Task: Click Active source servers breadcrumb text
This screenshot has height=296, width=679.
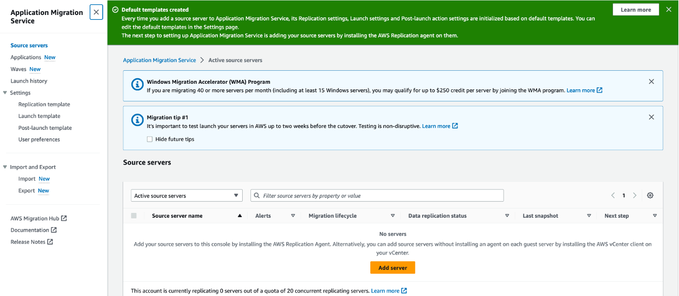Action: click(235, 60)
